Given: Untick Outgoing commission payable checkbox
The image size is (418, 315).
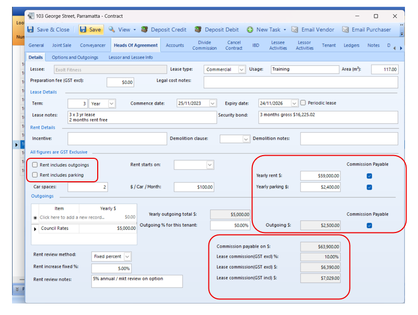Looking at the screenshot, I should 369,226.
